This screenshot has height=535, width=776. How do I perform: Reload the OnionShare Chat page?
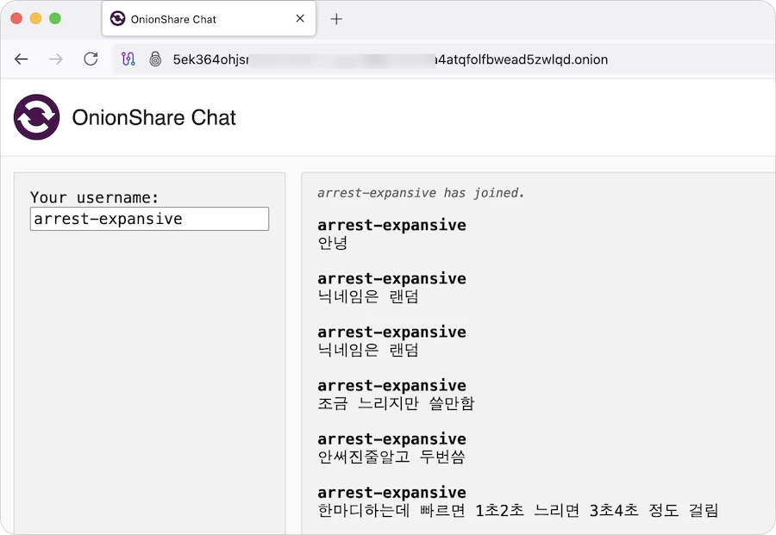point(91,59)
